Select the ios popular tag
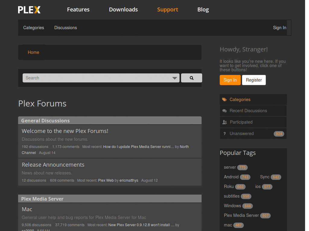Image resolution: width=309 pixels, height=231 pixels. [x=258, y=186]
